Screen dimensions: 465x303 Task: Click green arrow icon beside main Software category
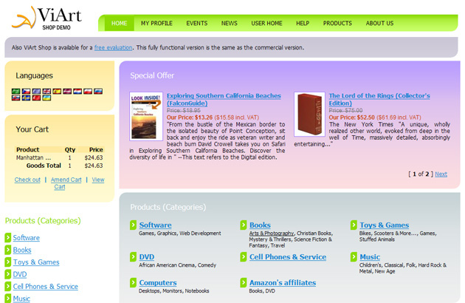tap(133, 225)
